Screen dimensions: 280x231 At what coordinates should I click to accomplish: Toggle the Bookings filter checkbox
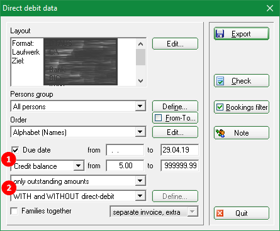tap(220, 107)
